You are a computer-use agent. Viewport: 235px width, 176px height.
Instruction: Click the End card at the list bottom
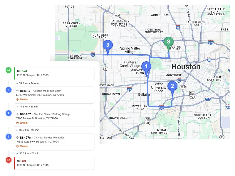click(x=54, y=163)
